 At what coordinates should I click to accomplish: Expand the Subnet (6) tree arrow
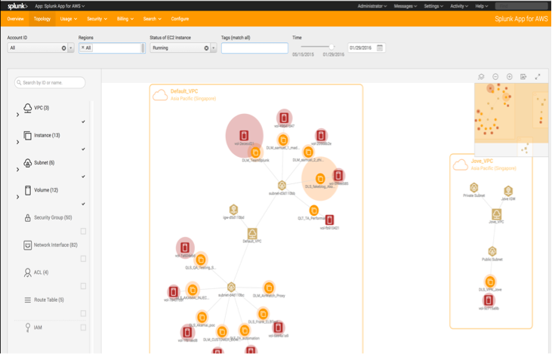click(17, 170)
